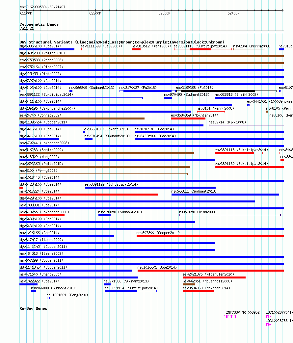293x343 pixels.
Task: Click nsv818509 (Wang2007) label
Action: coord(40,157)
